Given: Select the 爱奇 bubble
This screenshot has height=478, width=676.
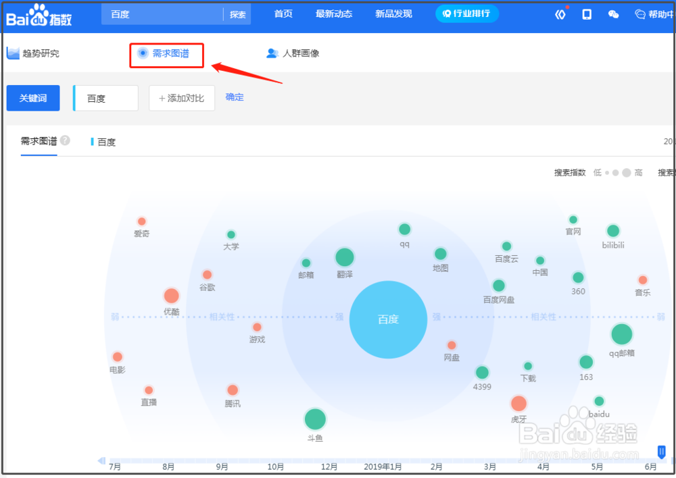Looking at the screenshot, I should (x=141, y=221).
